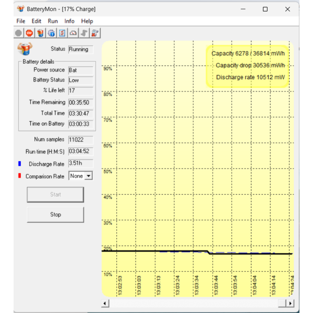Click the Discharge Rate value 3.51h
The image size is (313, 313).
(81, 163)
